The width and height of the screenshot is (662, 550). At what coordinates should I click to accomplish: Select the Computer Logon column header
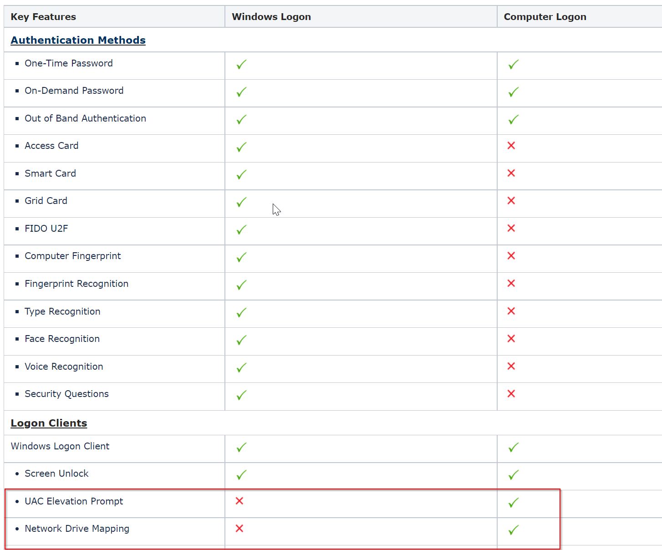click(545, 17)
